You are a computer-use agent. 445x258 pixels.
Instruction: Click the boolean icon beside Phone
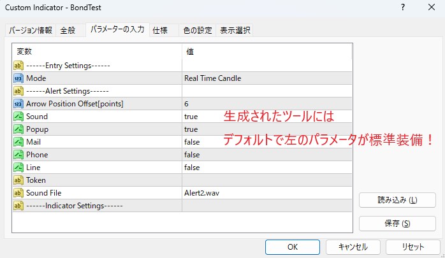click(x=18, y=155)
